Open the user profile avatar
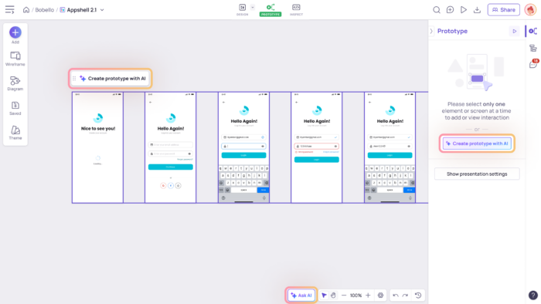This screenshot has height=304, width=541. (x=530, y=9)
